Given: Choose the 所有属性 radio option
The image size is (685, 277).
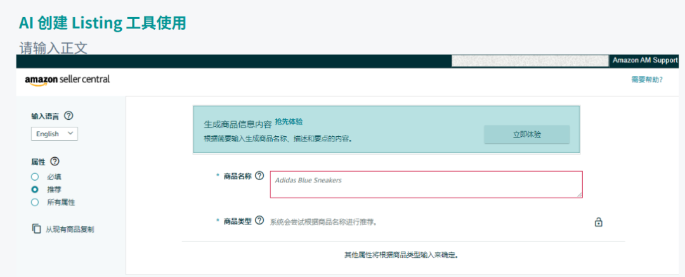Looking at the screenshot, I should click(x=35, y=202).
